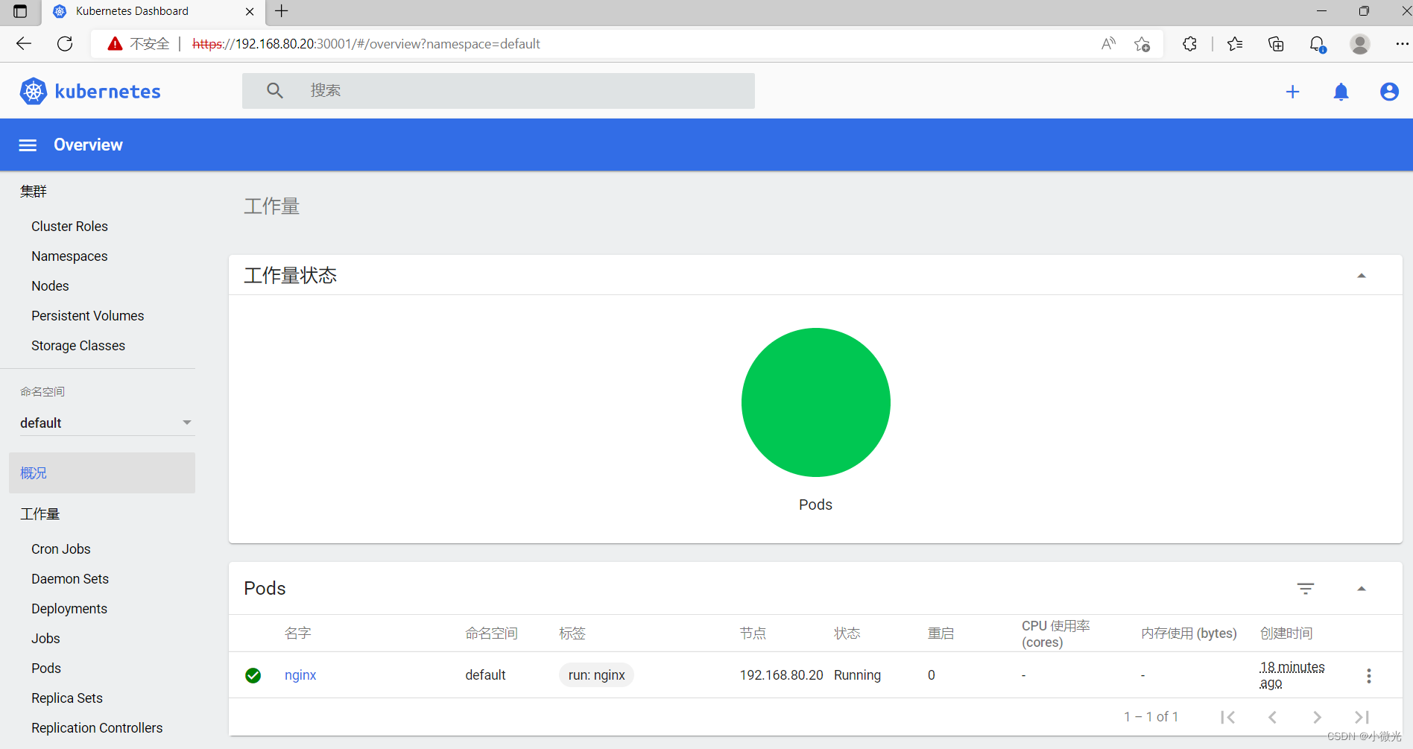The image size is (1413, 749).
Task: Click the Kubernetes logo icon
Action: pyautogui.click(x=33, y=91)
